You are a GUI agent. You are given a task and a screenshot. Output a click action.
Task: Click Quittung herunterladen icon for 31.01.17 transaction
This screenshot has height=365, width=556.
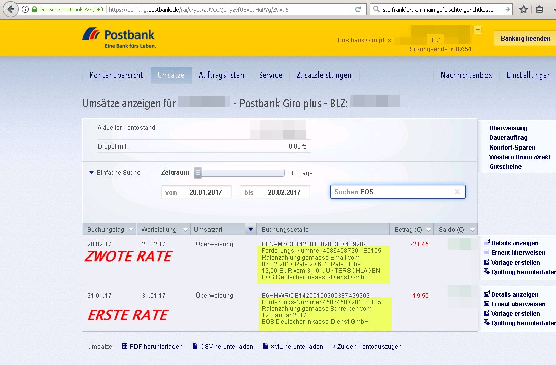point(486,323)
